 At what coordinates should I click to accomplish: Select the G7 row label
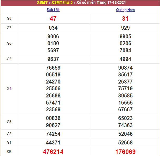point(9,28)
